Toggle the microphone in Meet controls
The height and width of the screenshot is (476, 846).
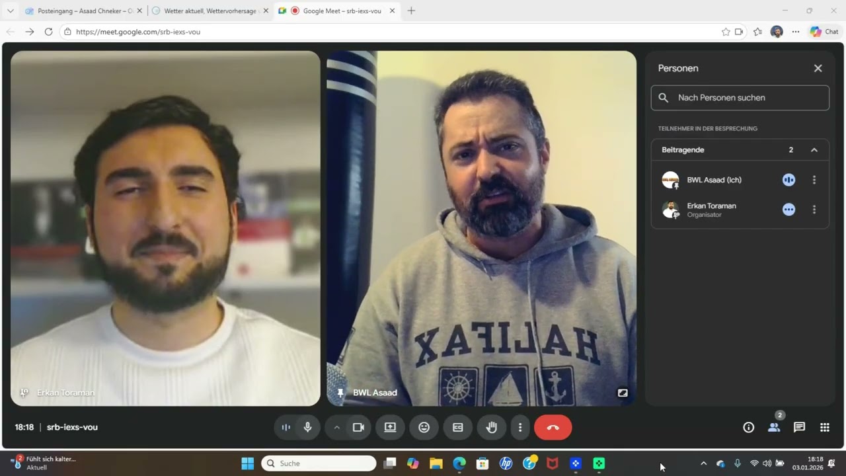307,427
